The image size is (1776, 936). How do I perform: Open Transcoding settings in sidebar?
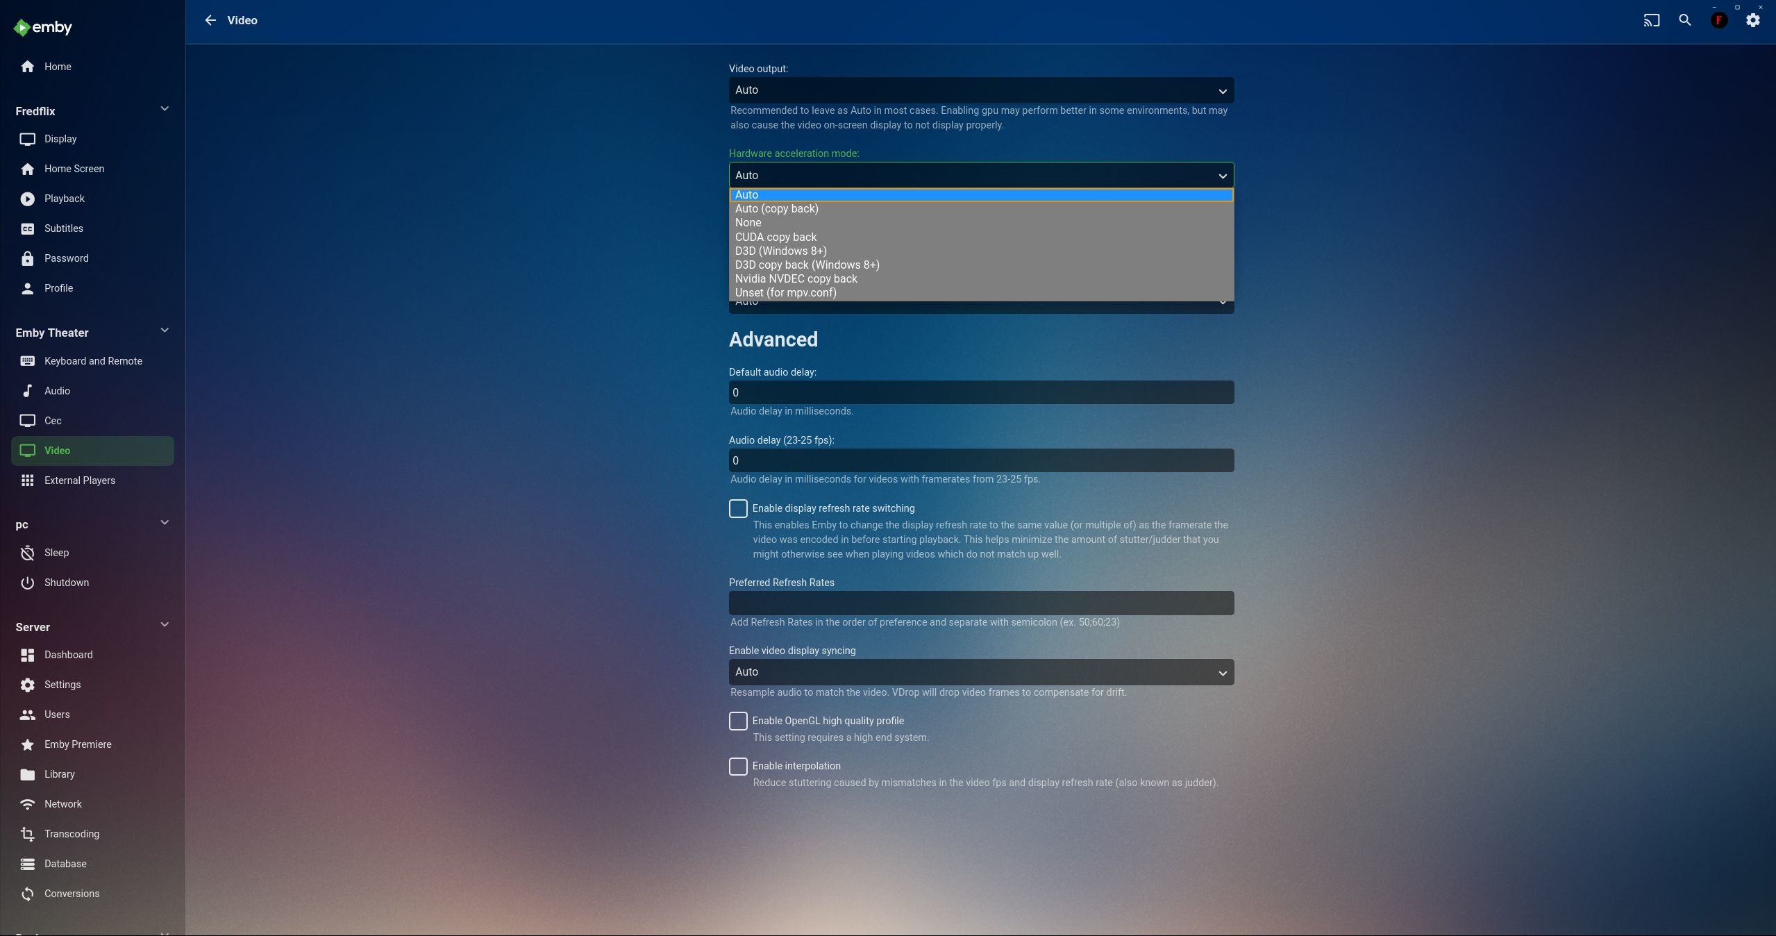click(72, 834)
